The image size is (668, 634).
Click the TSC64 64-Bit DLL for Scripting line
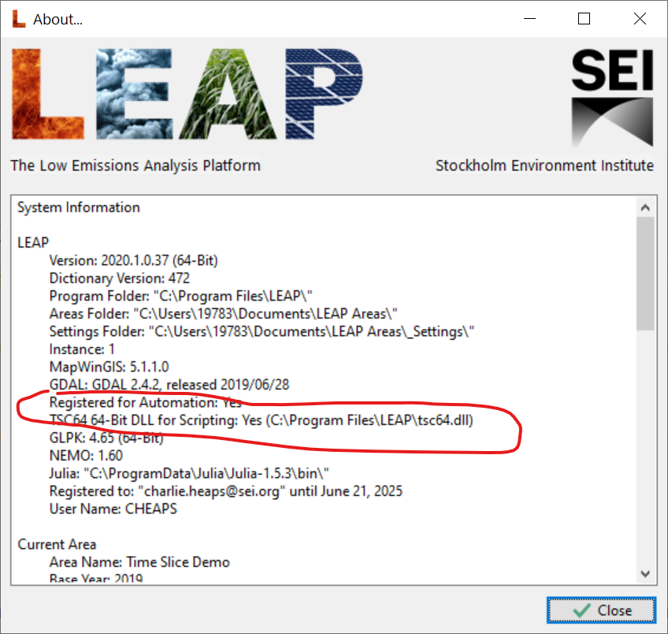point(262,420)
